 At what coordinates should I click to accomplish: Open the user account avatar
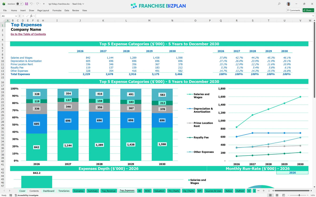click(288, 4)
